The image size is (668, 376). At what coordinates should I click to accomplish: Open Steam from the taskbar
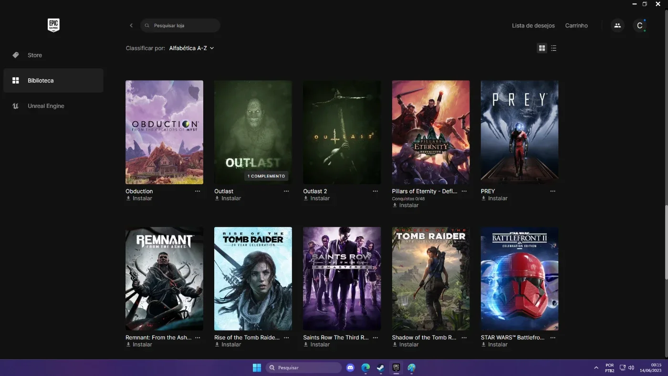tap(380, 368)
